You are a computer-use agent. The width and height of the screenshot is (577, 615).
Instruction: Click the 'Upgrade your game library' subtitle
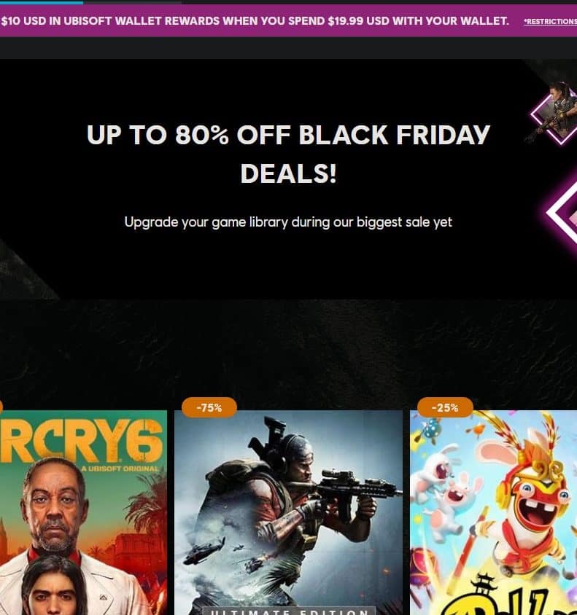(x=289, y=222)
